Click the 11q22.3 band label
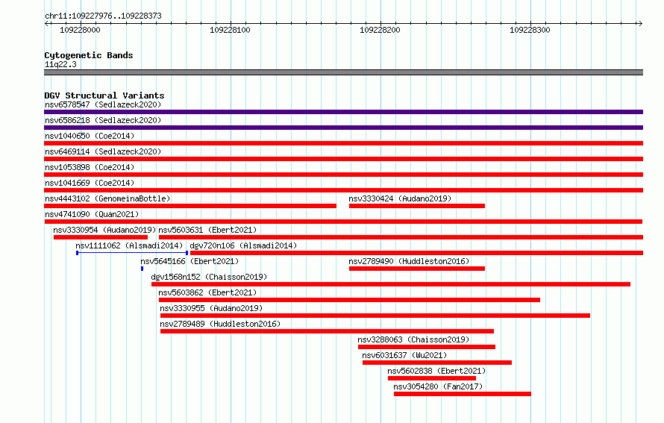664x423 pixels. [x=60, y=64]
